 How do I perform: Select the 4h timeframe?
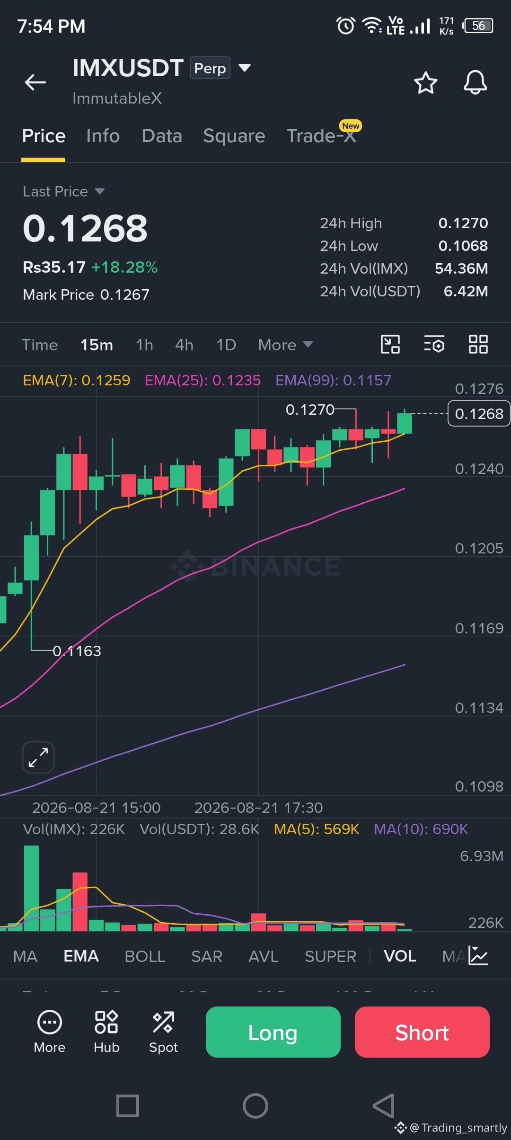pos(184,345)
